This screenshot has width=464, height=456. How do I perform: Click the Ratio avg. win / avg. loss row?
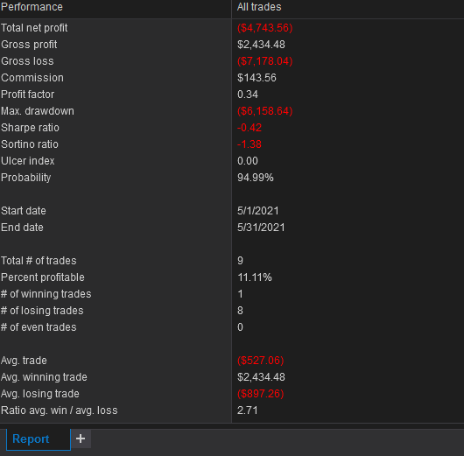(232, 410)
